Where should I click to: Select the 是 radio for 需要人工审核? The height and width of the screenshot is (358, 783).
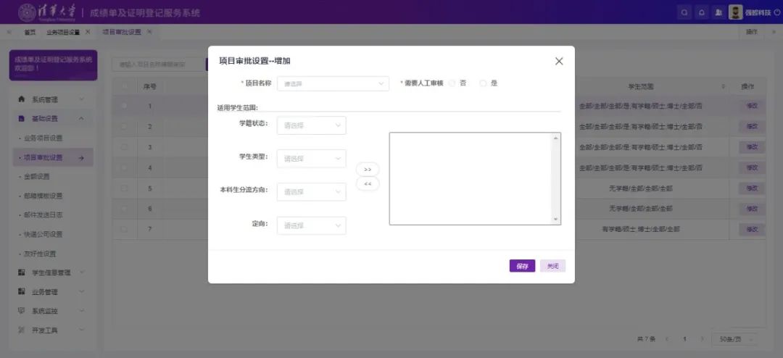click(484, 83)
